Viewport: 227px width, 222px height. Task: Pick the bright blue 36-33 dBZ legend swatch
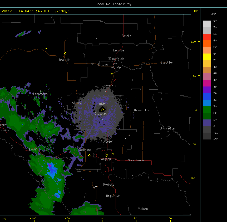[x=207, y=96]
